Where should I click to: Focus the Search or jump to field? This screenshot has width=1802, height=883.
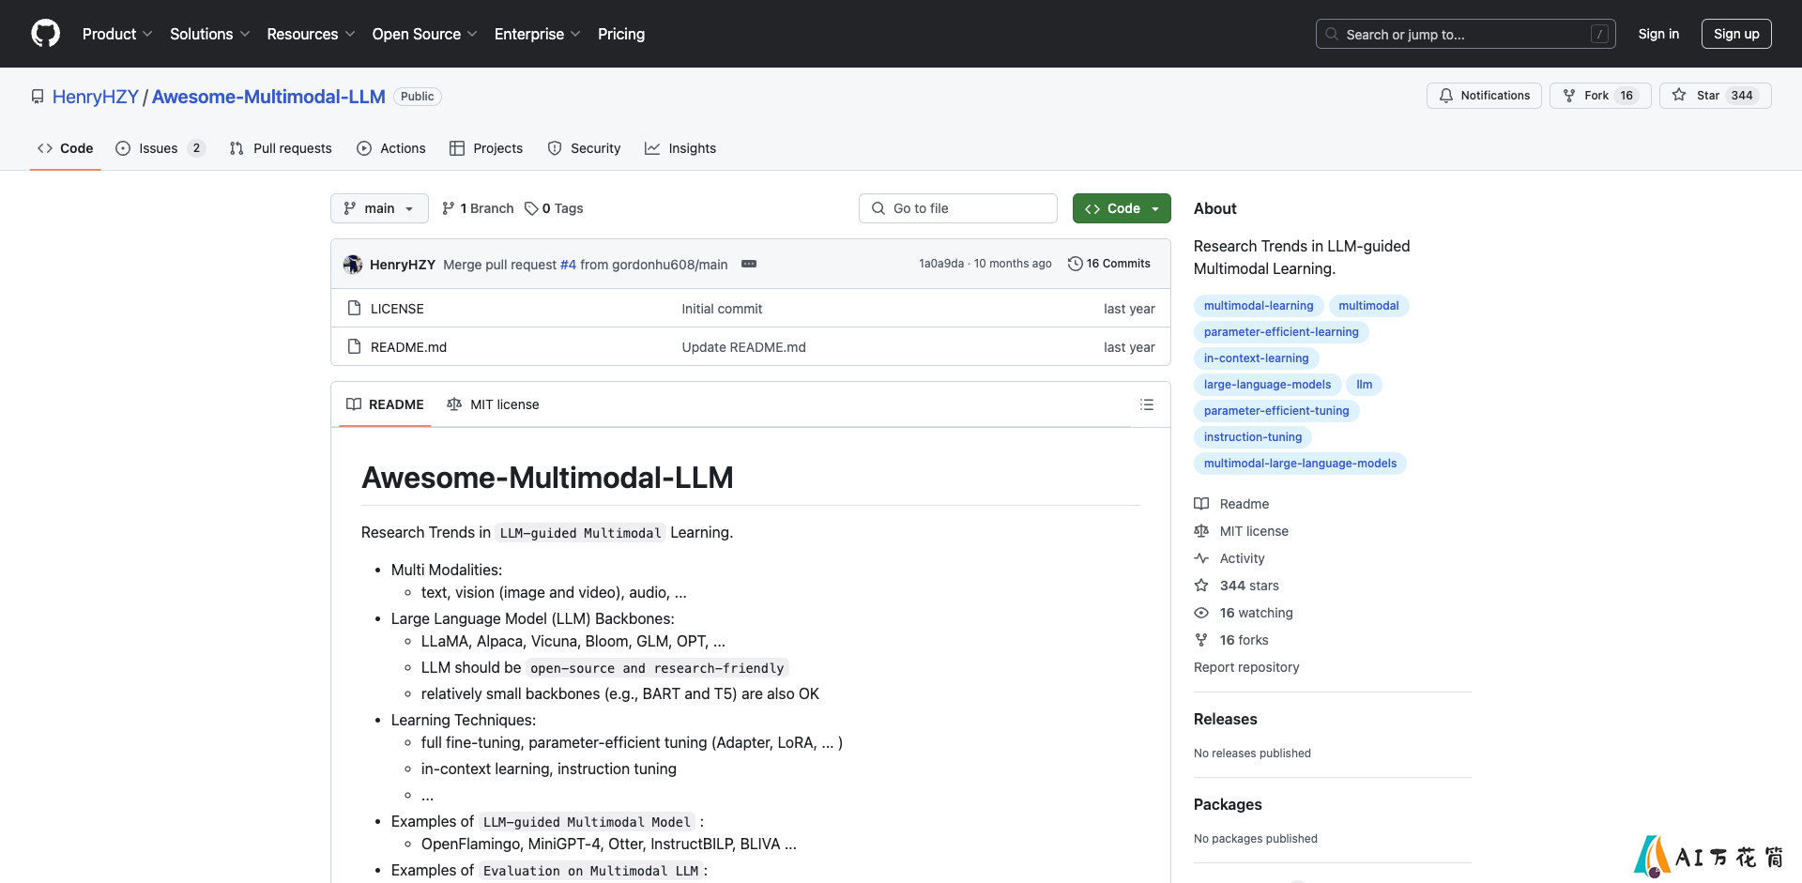pyautogui.click(x=1466, y=34)
